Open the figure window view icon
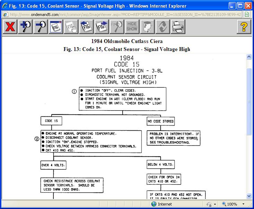Screen dimensions: 254x209 coord(56,27)
